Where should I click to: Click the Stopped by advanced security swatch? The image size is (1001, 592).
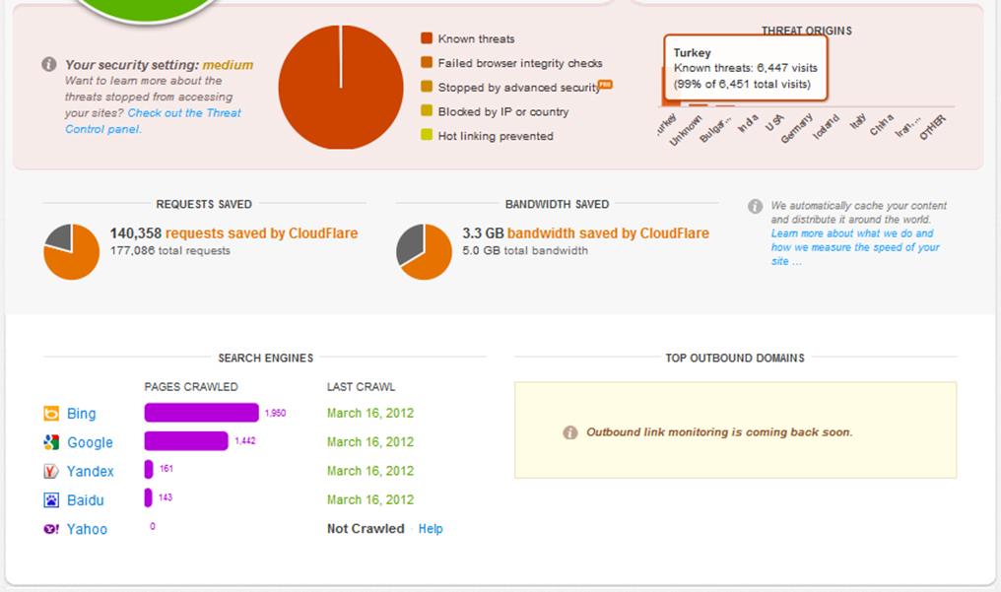point(427,87)
